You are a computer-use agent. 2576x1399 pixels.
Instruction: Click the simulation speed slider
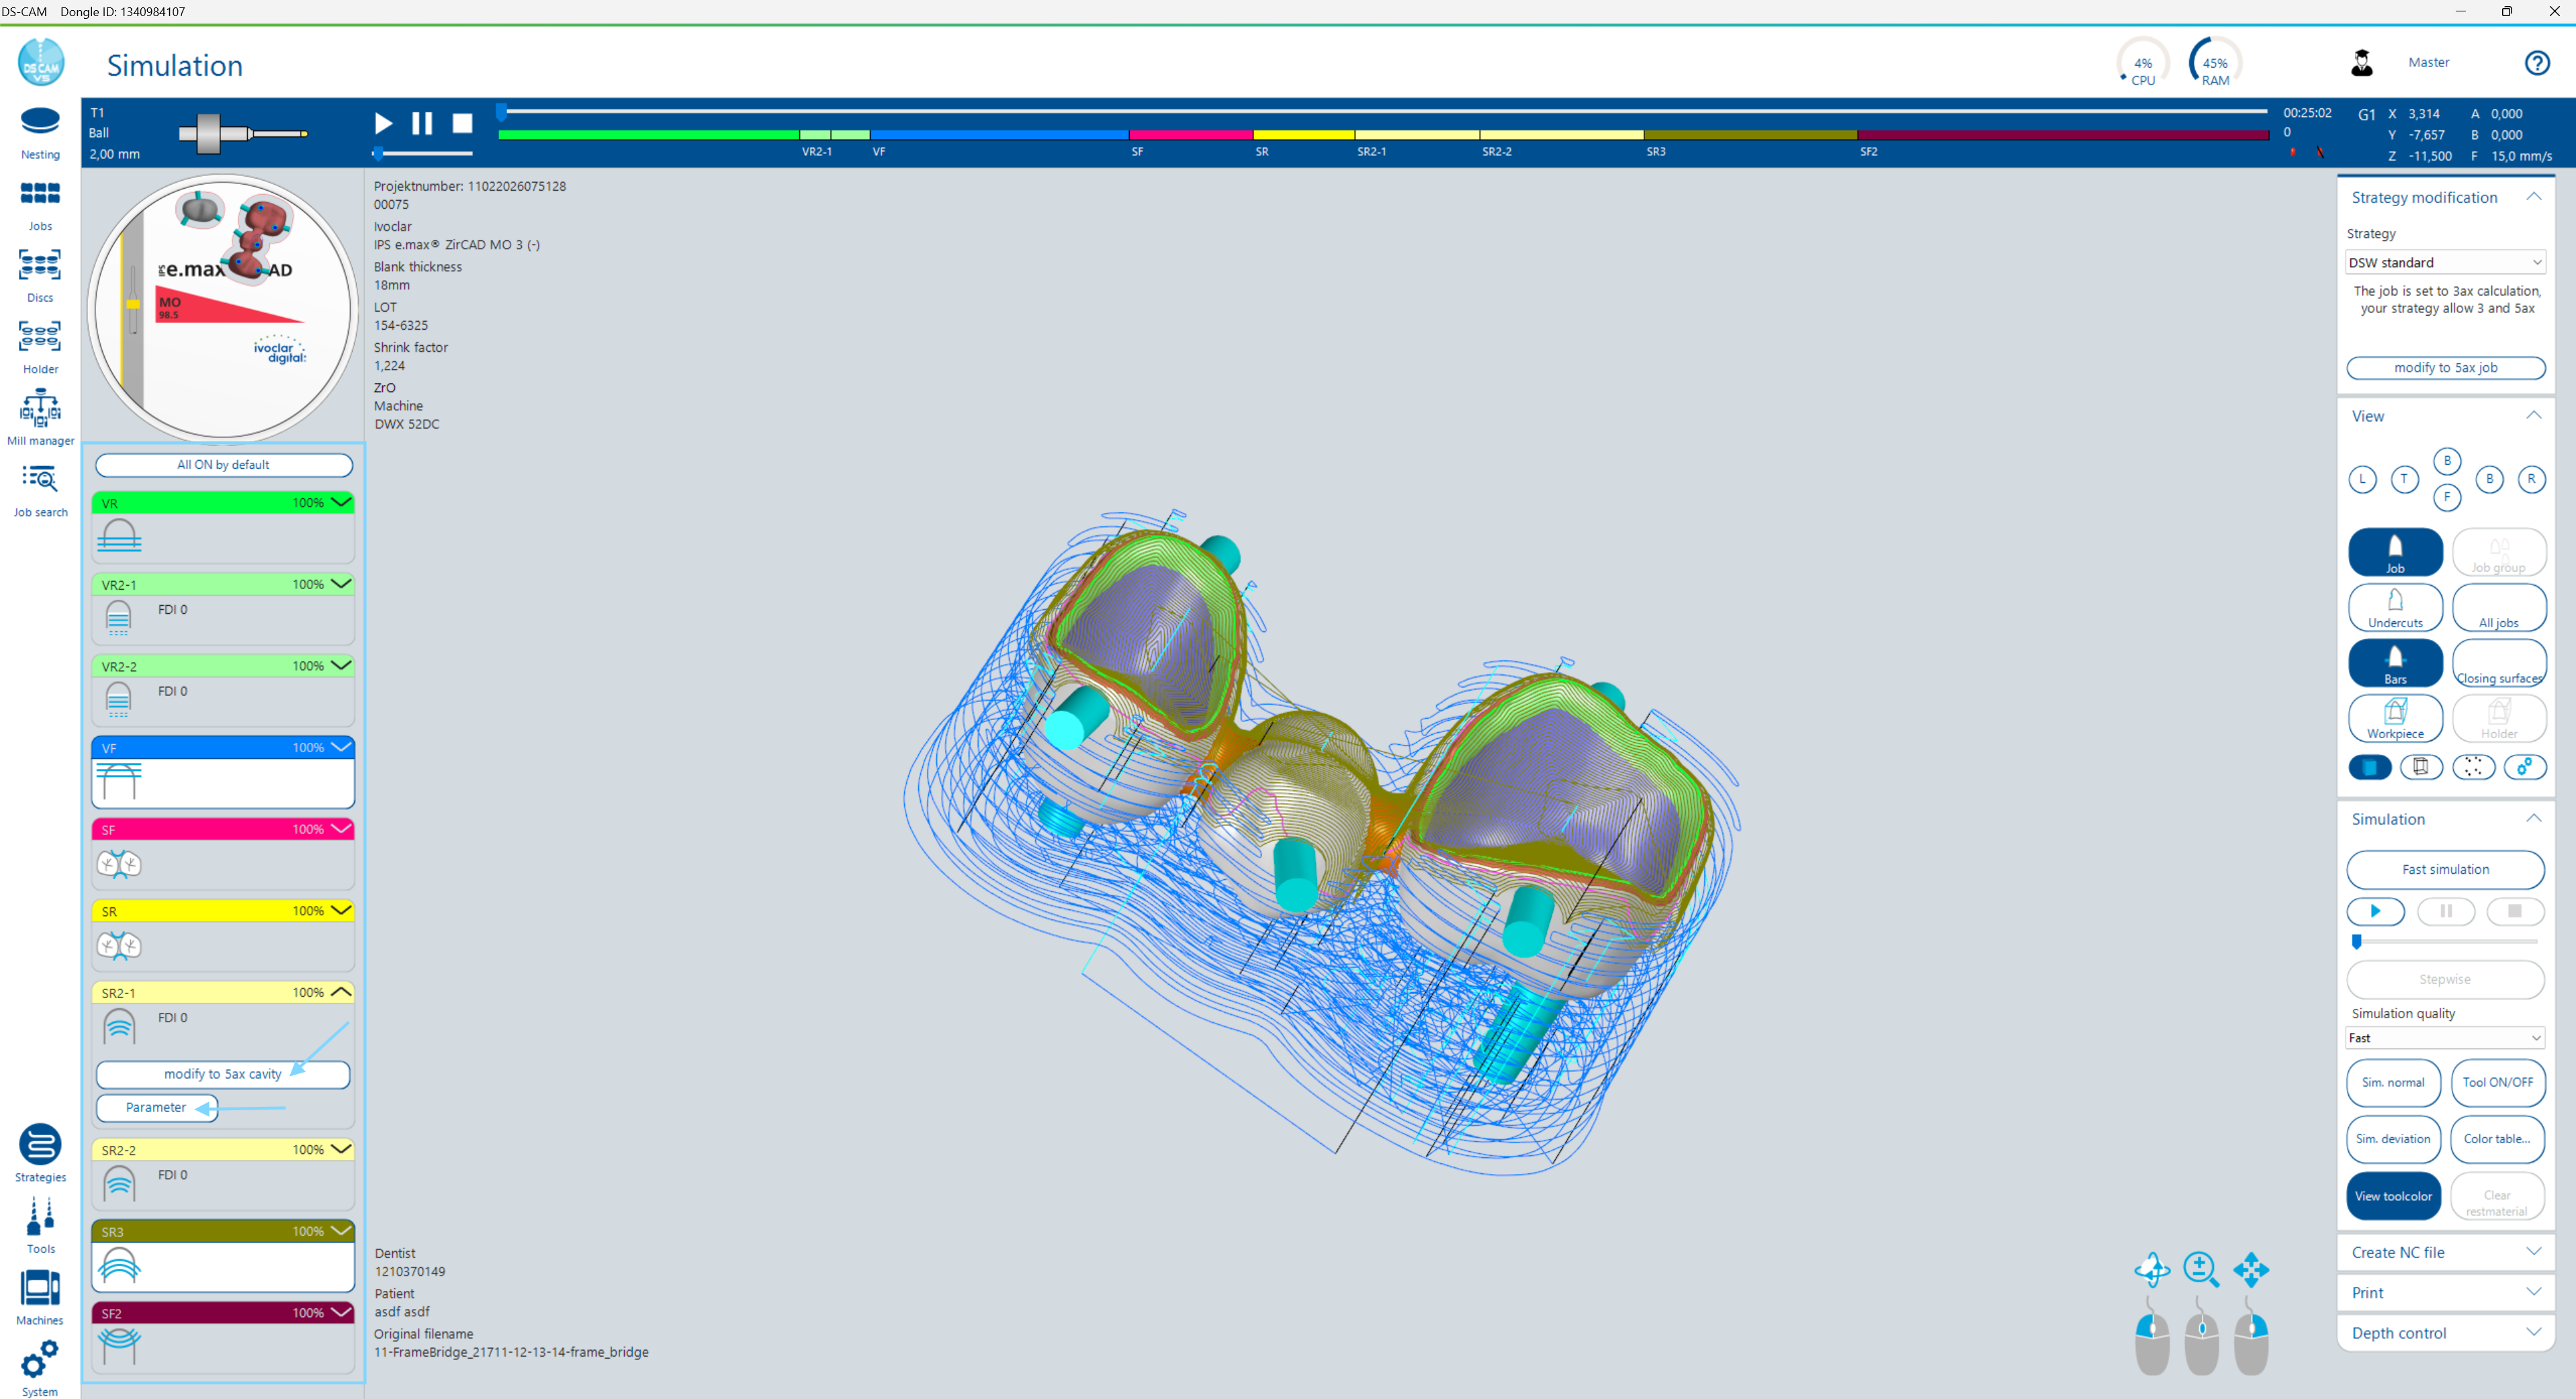click(2357, 941)
